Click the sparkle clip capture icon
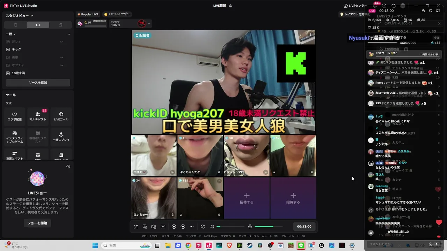Screen dimensions: 447x251 pyautogui.click(x=163, y=227)
